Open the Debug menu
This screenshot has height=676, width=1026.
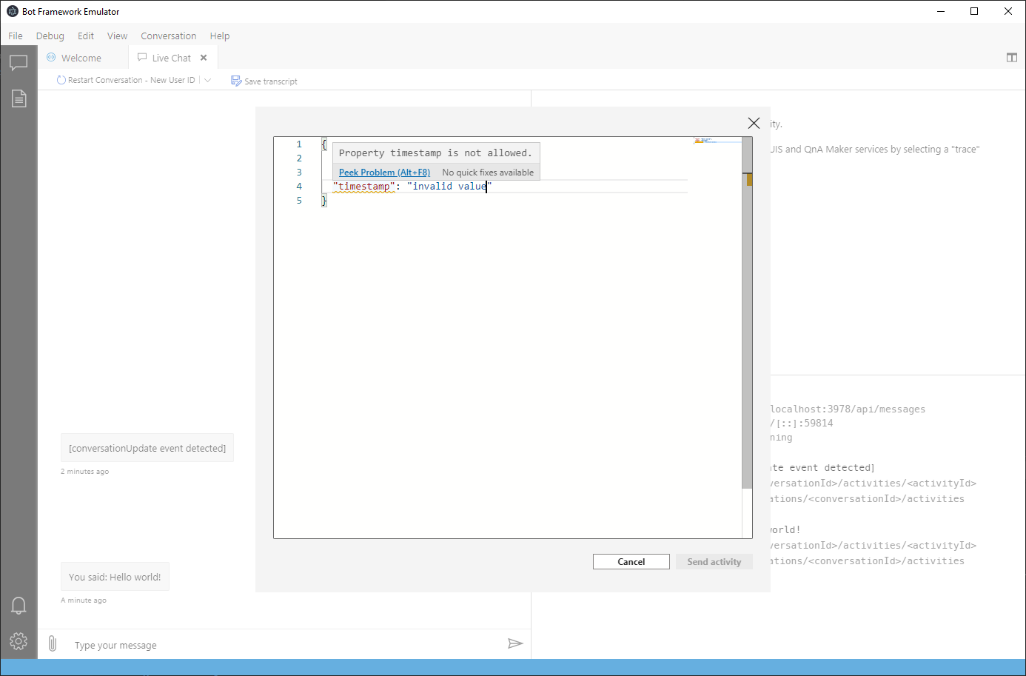[x=50, y=36]
